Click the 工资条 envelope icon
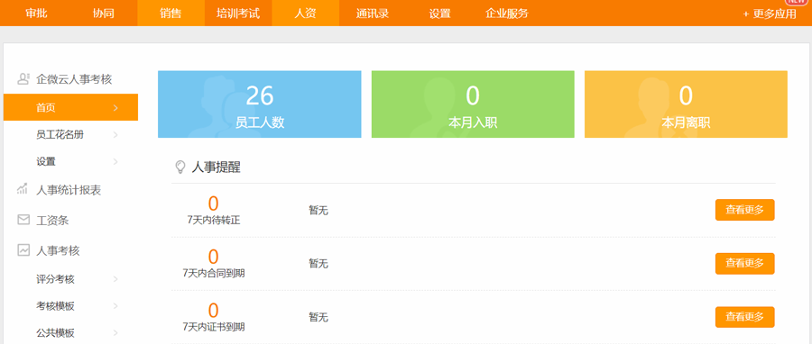Screen dimensions: 812x344 point(23,220)
